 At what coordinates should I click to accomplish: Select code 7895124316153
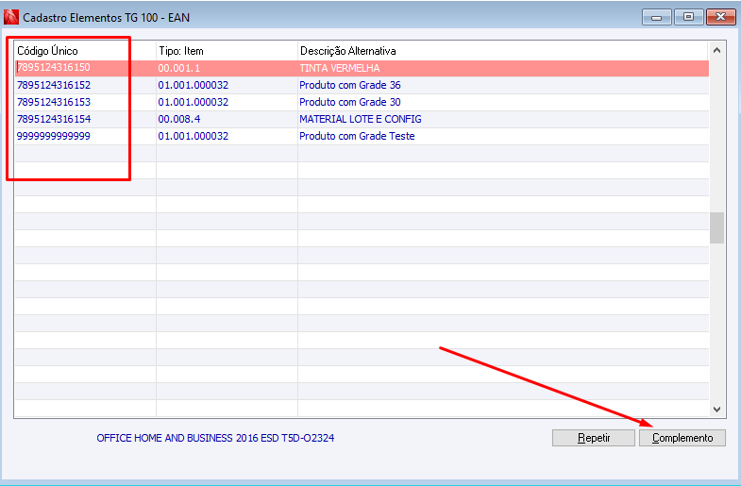coord(54,102)
